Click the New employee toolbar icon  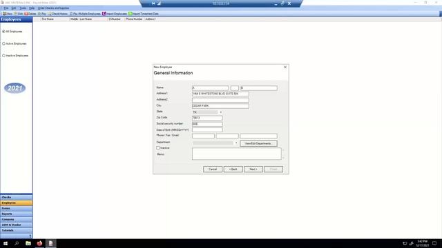[8, 14]
